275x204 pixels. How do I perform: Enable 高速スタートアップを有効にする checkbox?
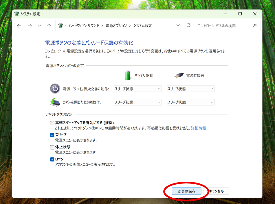coord(52,123)
